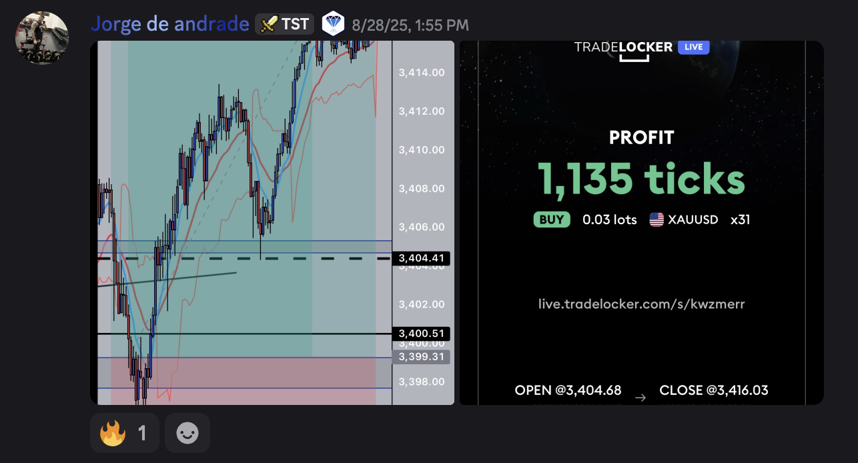Click the PROFIT heading text
The height and width of the screenshot is (463, 858).
pos(642,137)
